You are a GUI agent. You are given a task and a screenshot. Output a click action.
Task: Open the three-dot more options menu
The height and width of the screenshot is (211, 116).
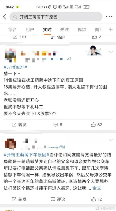pyautogui.click(x=109, y=17)
